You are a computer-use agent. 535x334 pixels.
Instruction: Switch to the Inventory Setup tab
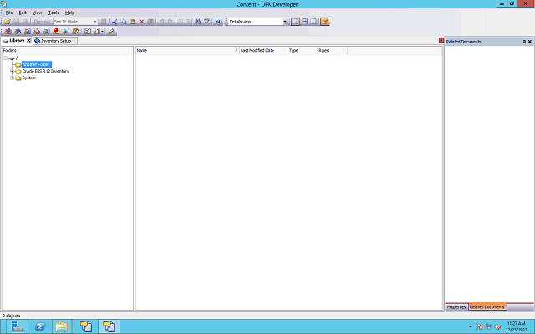coord(55,41)
